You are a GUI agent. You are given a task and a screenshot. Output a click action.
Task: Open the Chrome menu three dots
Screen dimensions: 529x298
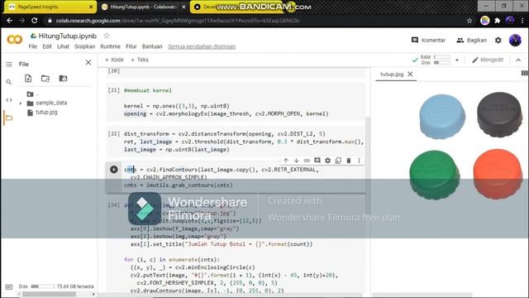[522, 21]
